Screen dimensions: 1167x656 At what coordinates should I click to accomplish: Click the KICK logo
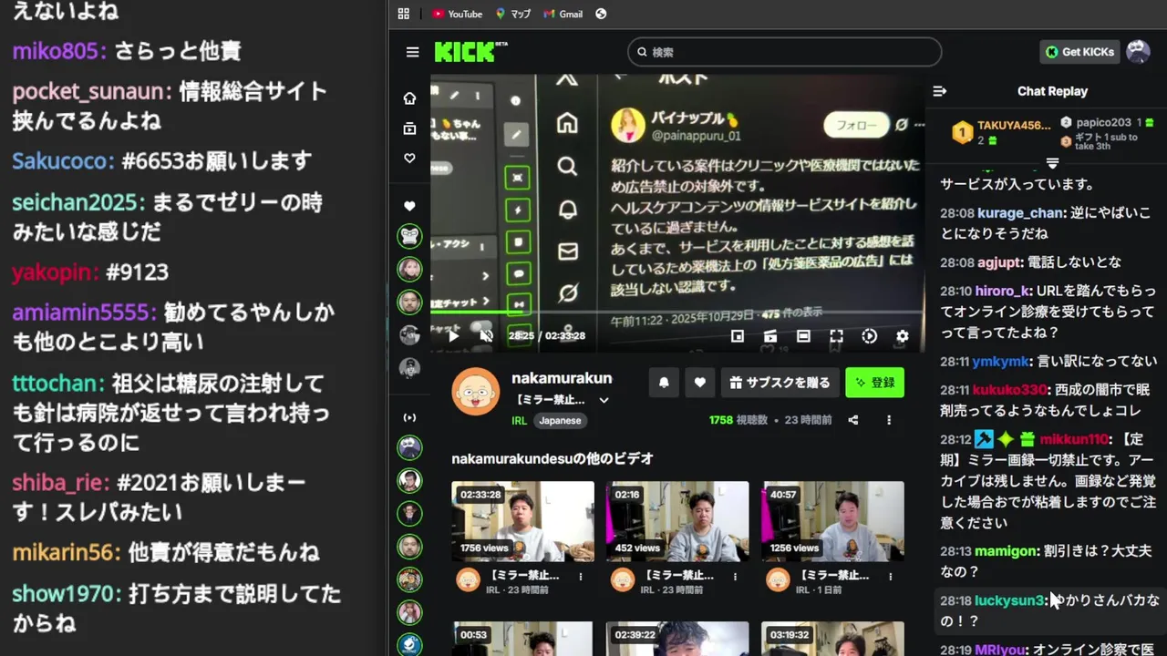pyautogui.click(x=470, y=52)
